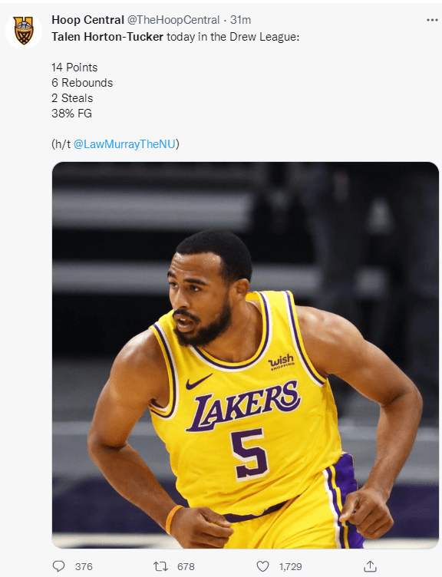Visit the @TheHoopCentral handle

[x=173, y=20]
